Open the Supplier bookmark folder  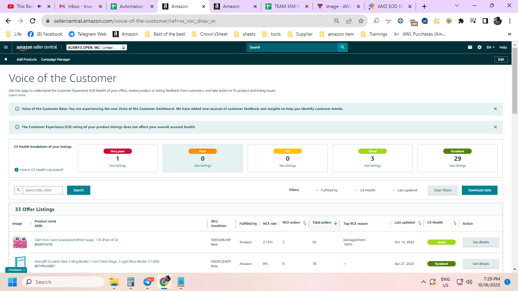click(300, 34)
